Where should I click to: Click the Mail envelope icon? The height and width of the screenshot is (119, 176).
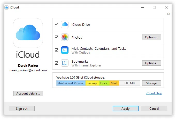[x=65, y=50]
